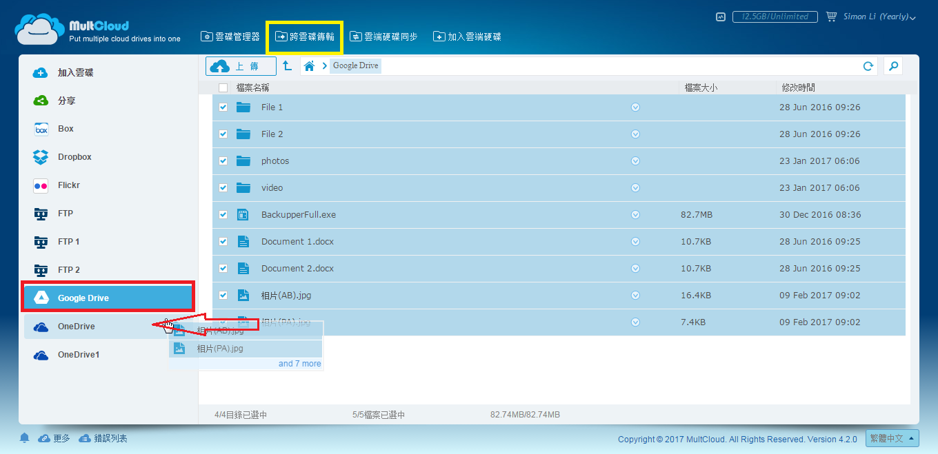This screenshot has height=454, width=938.
Task: Uncheck the checkbox beside the photos folder
Action: (x=223, y=161)
